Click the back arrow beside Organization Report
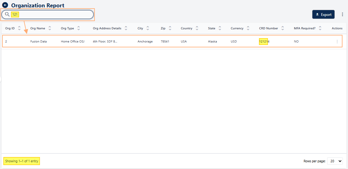The height and width of the screenshot is (169, 348). coord(5,5)
